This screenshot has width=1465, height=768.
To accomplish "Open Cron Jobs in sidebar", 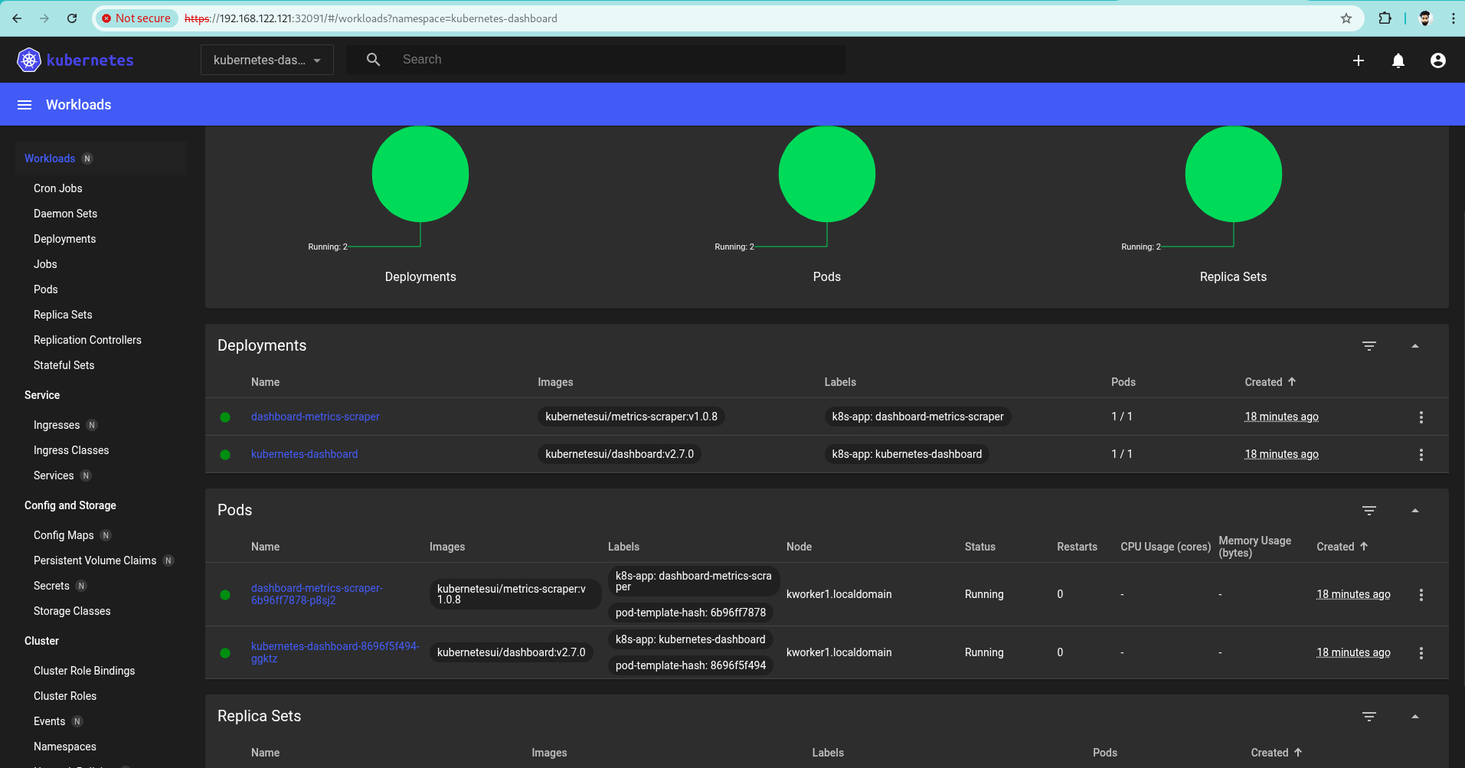I will (57, 188).
